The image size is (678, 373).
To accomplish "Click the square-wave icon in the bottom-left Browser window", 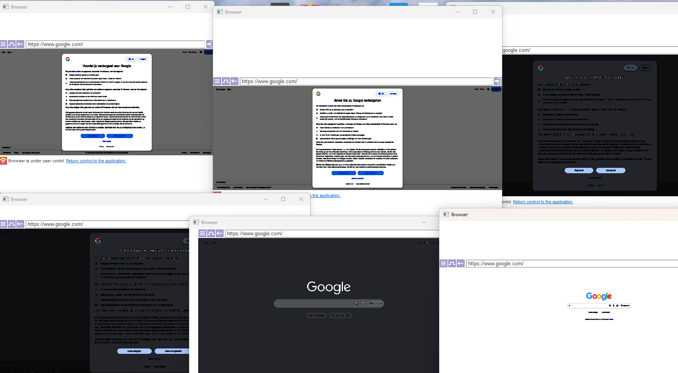I will coord(12,224).
